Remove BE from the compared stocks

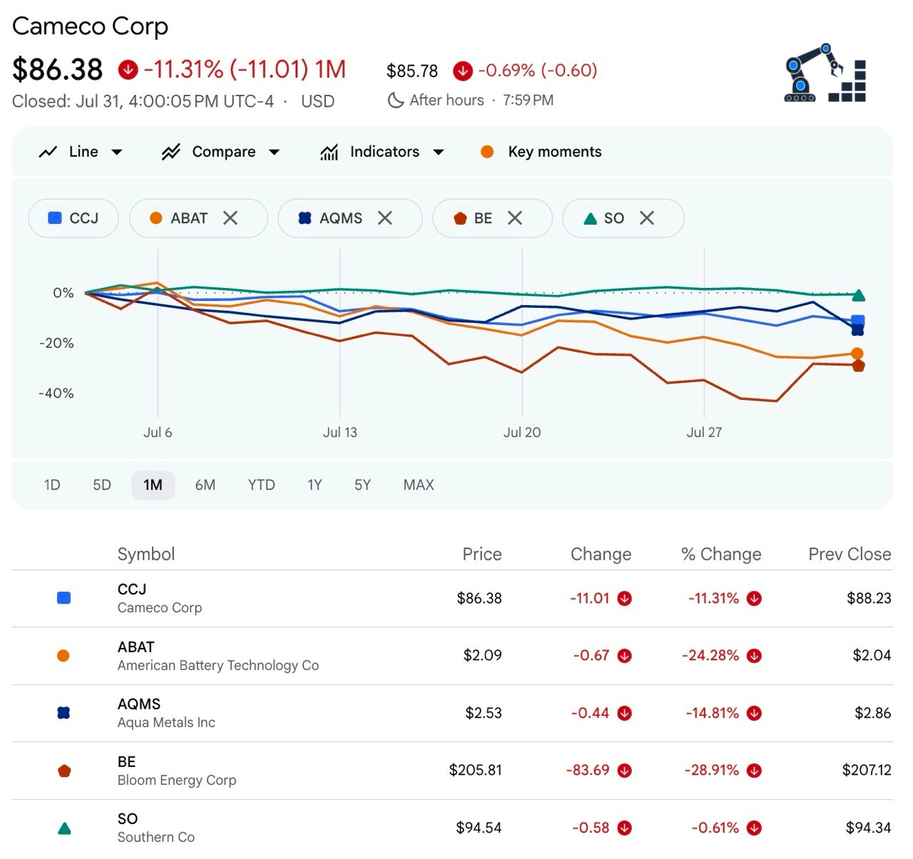pyautogui.click(x=515, y=218)
